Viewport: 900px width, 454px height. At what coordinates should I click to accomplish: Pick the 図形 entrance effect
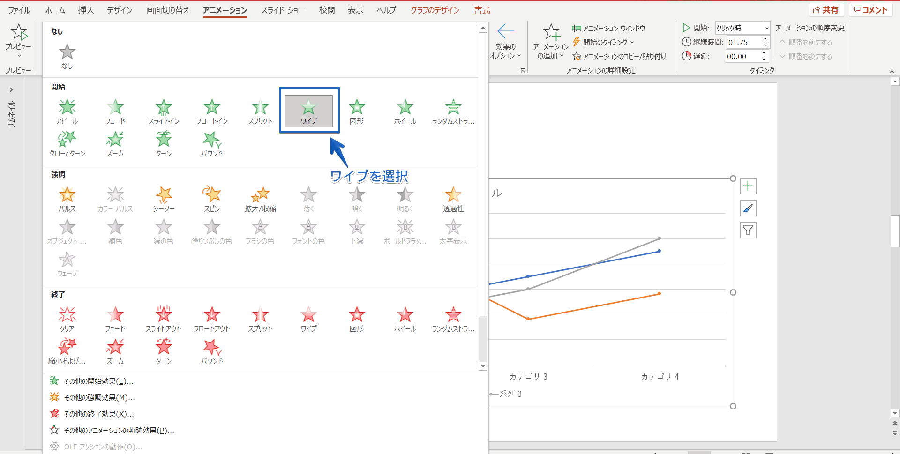pos(357,112)
